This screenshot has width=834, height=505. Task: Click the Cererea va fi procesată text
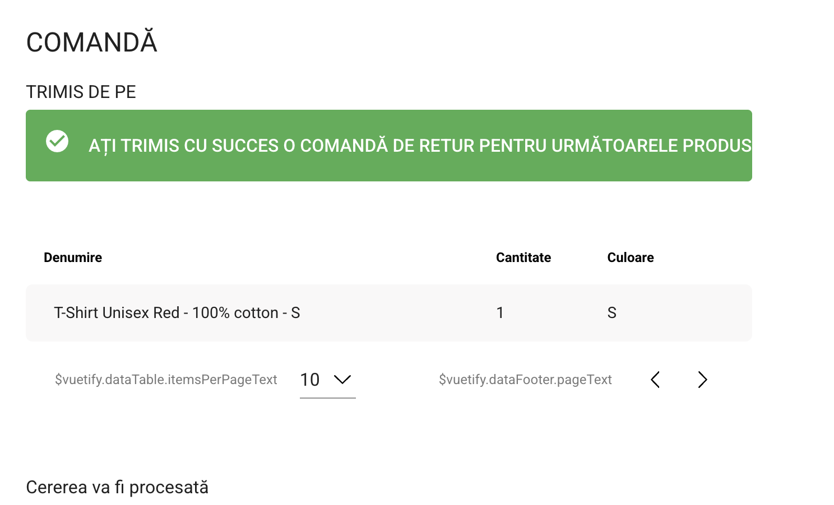[117, 487]
